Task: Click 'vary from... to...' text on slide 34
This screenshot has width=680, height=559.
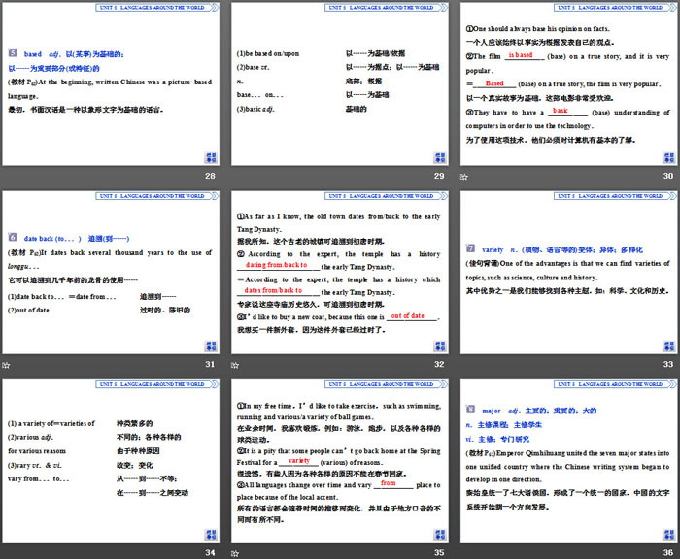Action: [x=38, y=478]
